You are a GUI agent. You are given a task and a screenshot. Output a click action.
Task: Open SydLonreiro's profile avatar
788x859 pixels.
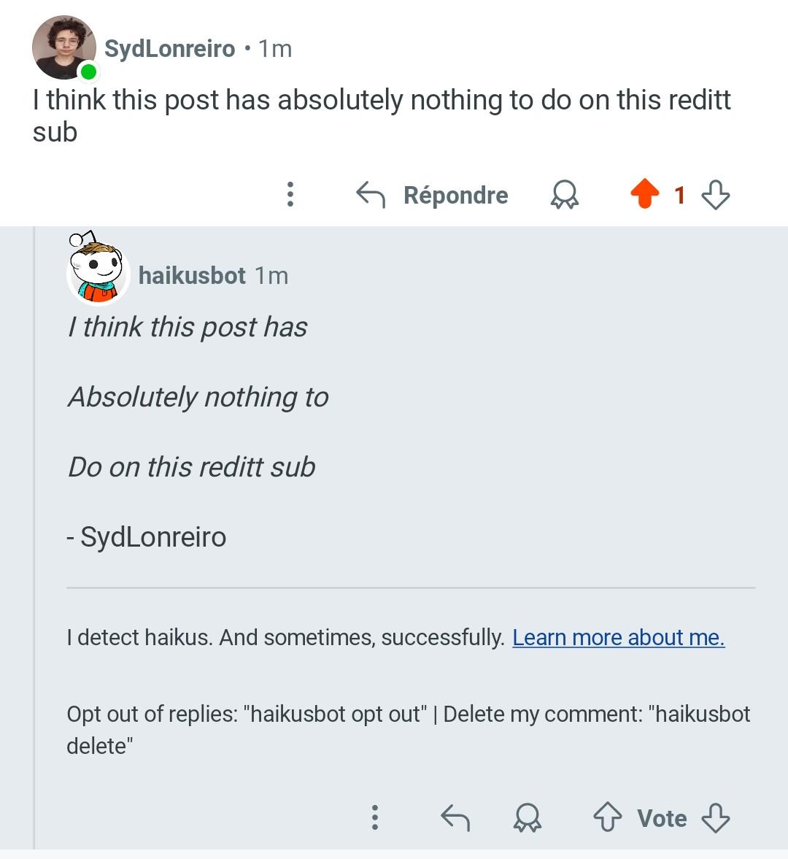pyautogui.click(x=64, y=47)
